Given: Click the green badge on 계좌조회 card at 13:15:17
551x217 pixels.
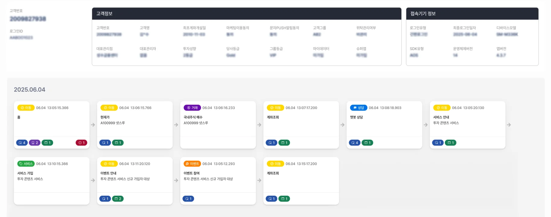Looking at the screenshot, I should tap(284, 199).
